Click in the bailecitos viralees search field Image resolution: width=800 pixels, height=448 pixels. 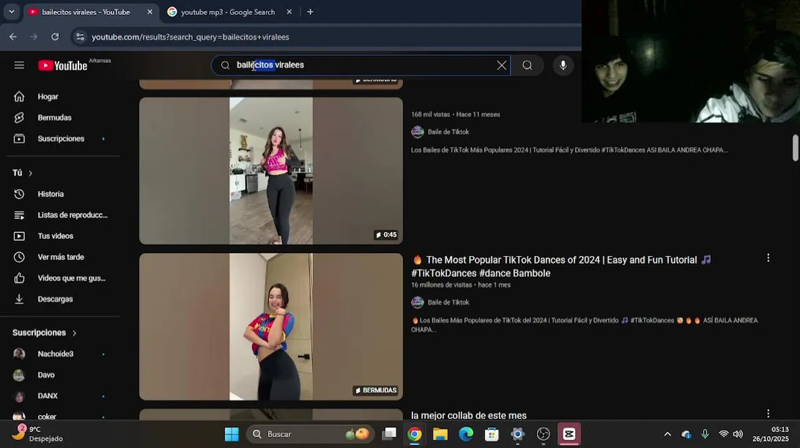pos(361,65)
